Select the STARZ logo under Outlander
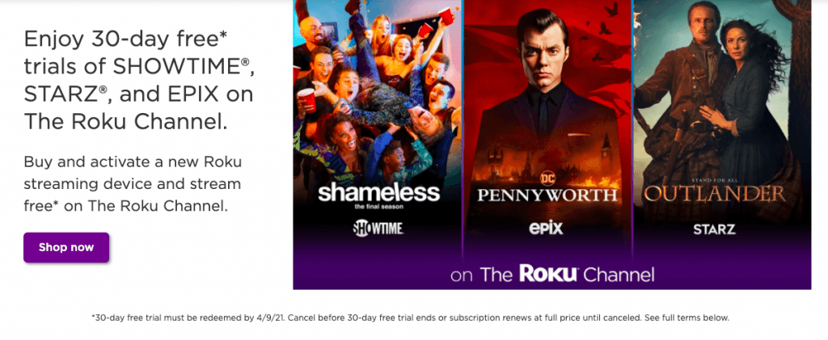 (714, 229)
